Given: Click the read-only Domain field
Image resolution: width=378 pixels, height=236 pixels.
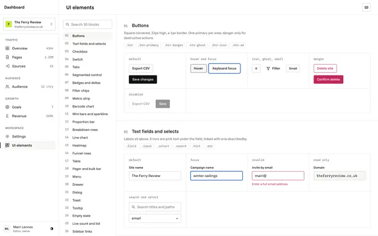Looking at the screenshot, I should click(x=340, y=176).
